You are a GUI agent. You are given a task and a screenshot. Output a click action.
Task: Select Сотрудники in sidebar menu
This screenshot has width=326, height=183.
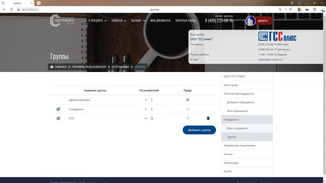point(247,120)
